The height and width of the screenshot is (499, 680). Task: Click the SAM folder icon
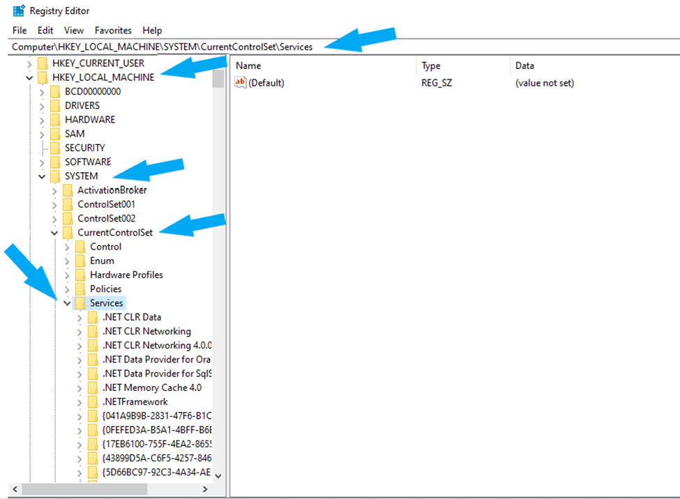point(55,134)
